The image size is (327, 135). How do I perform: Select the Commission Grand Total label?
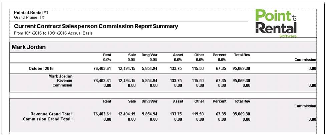48,119
